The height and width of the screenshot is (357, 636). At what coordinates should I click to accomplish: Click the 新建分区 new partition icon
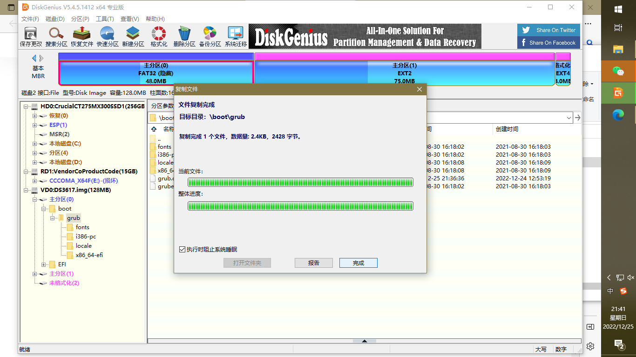coord(133,36)
